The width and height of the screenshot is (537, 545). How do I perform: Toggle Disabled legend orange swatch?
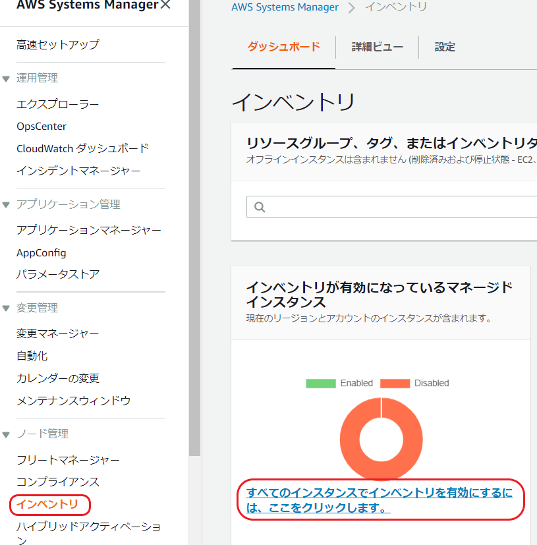395,384
